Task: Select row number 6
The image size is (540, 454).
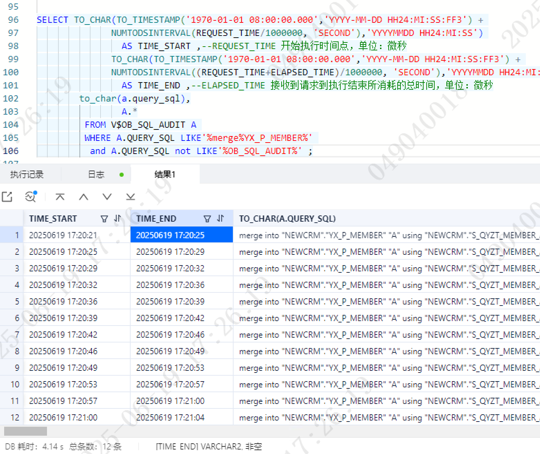Action: click(x=12, y=318)
